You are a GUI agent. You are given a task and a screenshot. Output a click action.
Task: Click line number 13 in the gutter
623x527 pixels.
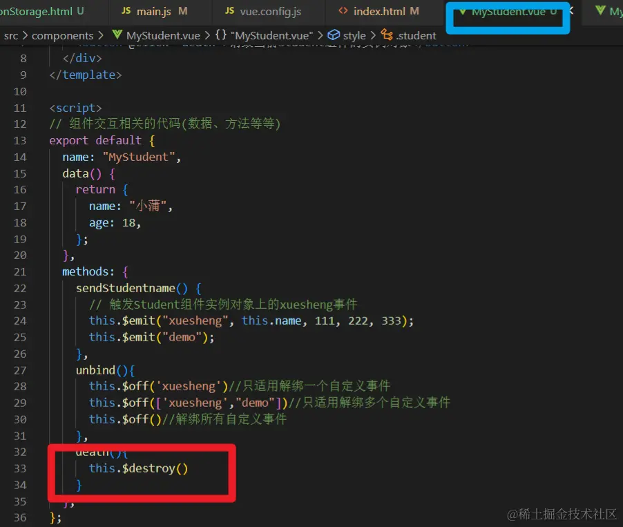click(20, 141)
